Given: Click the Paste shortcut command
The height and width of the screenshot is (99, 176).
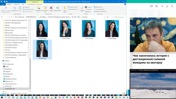Looking at the screenshot, I should tap(28, 12).
